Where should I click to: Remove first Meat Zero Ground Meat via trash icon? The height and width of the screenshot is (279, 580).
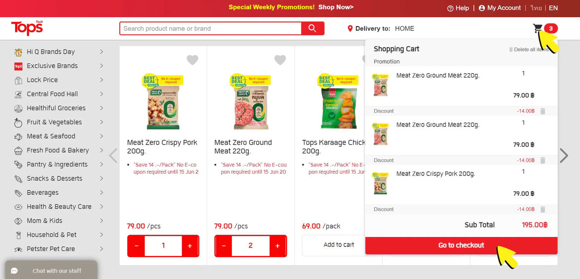[x=543, y=111]
